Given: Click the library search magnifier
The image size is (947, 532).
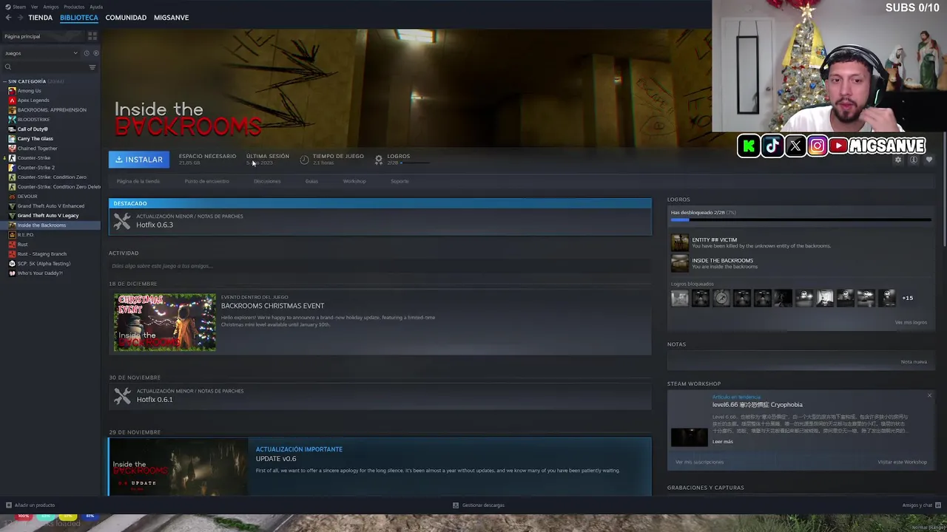Looking at the screenshot, I should pos(8,67).
